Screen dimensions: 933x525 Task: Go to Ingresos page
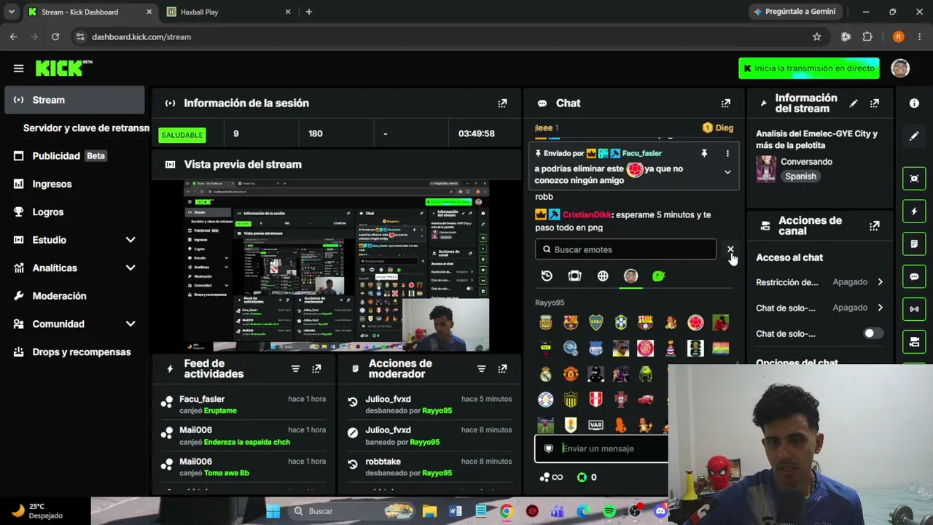pos(74,184)
